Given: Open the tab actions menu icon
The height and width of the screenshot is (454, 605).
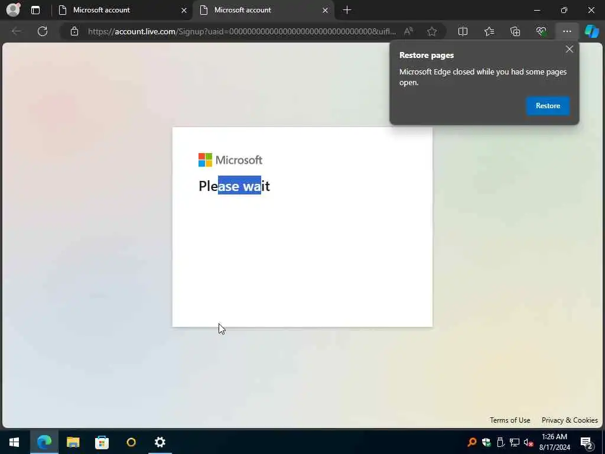Looking at the screenshot, I should (x=35, y=10).
